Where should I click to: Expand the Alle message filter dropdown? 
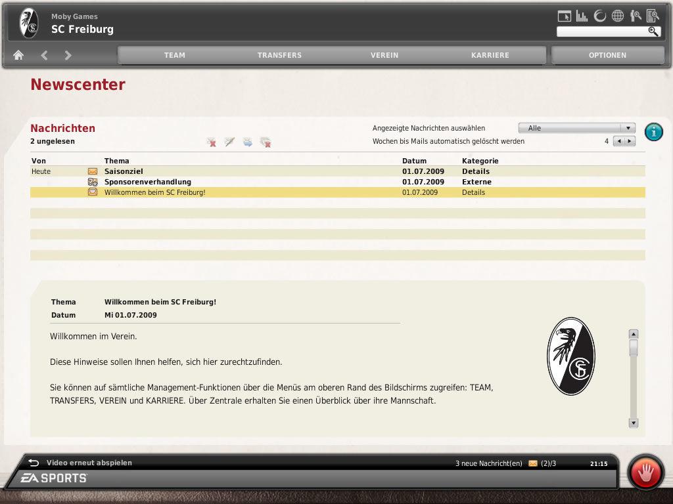[576, 128]
